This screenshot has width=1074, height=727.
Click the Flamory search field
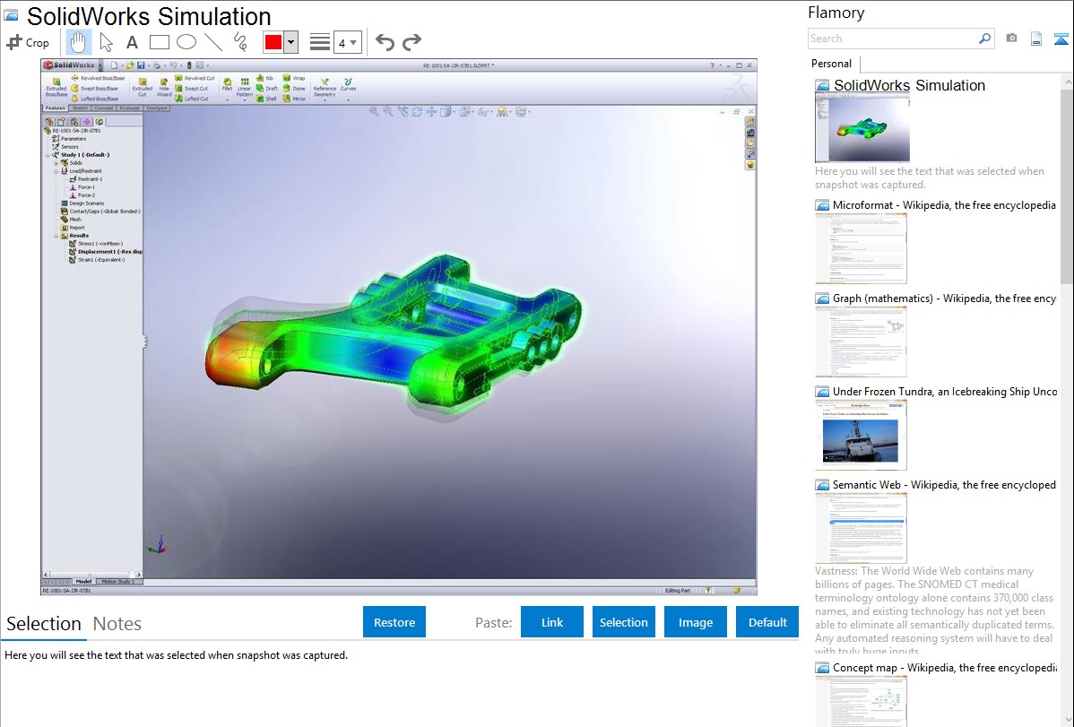click(x=892, y=39)
